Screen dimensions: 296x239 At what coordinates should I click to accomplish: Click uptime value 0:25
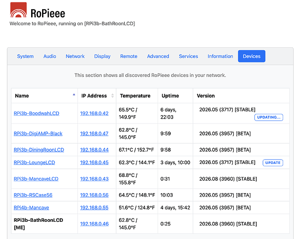coord(165,224)
